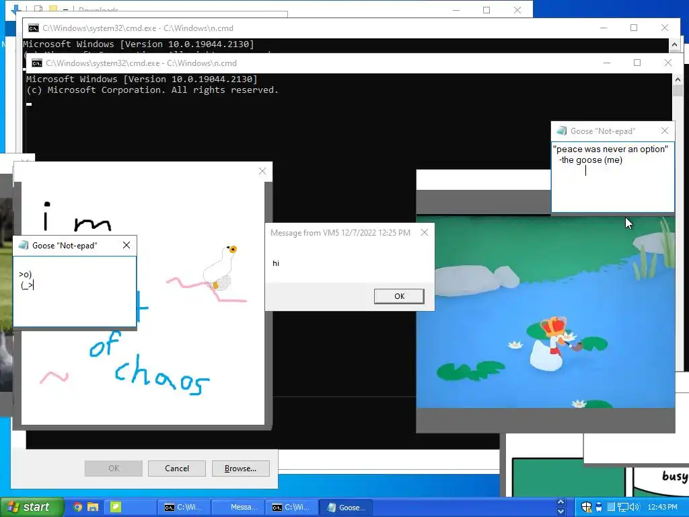This screenshot has width=689, height=517.
Task: Switch to first C:\Wi... cmd taskbar button
Action: 184,507
